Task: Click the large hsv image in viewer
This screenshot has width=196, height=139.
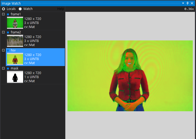Action: tap(130, 76)
